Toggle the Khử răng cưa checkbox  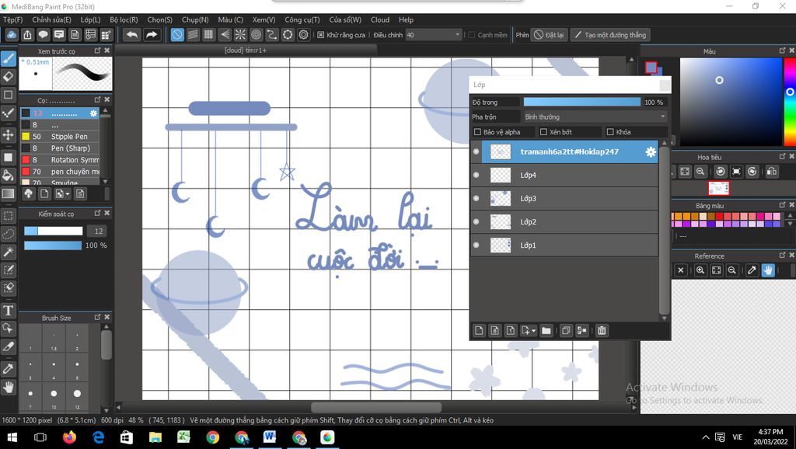pos(321,35)
